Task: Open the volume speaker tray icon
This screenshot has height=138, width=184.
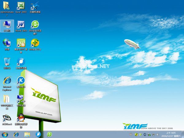Action: [158, 135]
